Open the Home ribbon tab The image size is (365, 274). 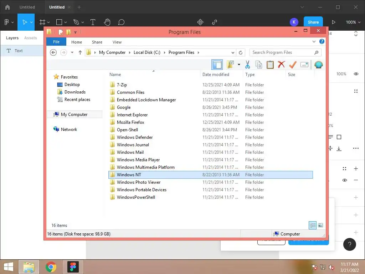coord(77,42)
